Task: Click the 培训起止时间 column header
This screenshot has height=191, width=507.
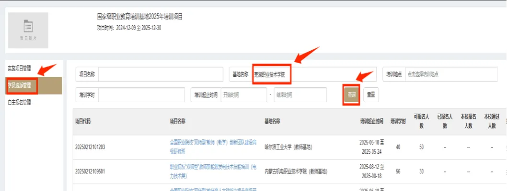Action: 372,121
